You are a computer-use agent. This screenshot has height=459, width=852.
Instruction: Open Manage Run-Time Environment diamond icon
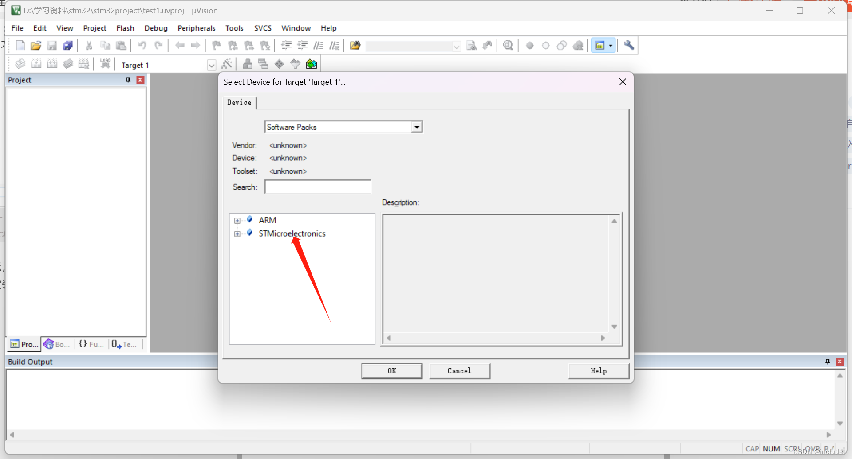tap(279, 64)
